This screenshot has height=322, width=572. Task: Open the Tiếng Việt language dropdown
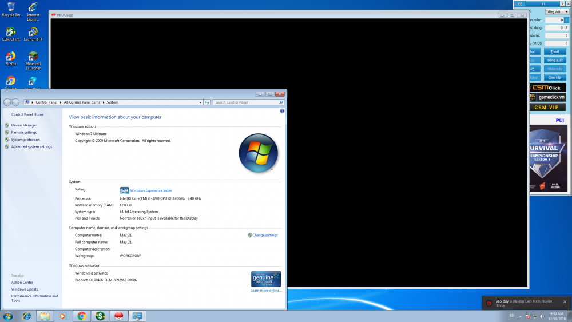557,11
